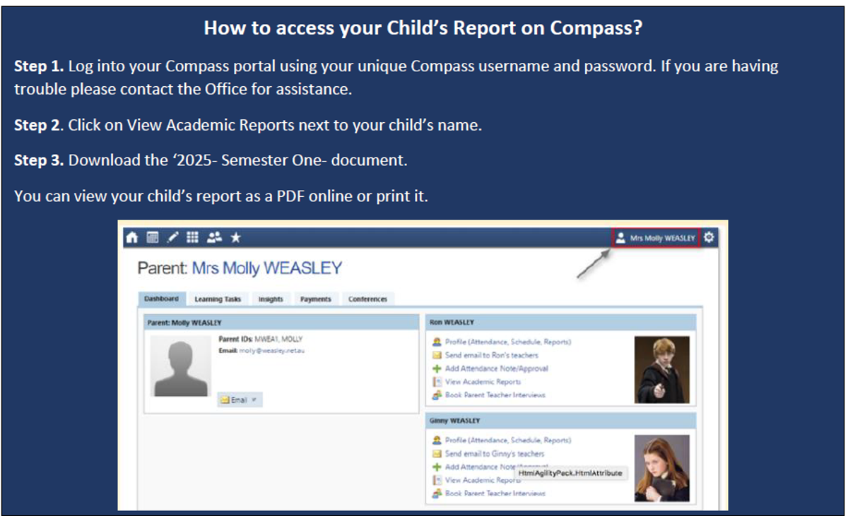The width and height of the screenshot is (848, 516).
Task: Click report document icon in Ron's panel
Action: 437,382
